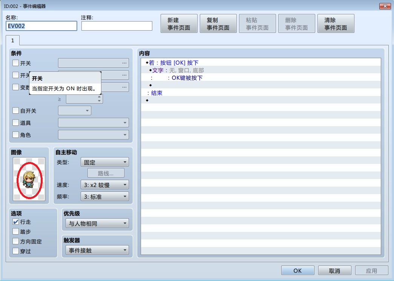This screenshot has height=281, width=394.
Task: Open the 角色 dropdown
Action: coord(94,135)
